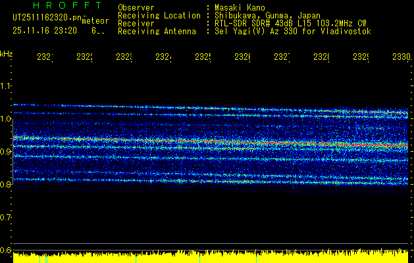
Task: Click the 1.0 kHz axis label
Action: pos(5,119)
